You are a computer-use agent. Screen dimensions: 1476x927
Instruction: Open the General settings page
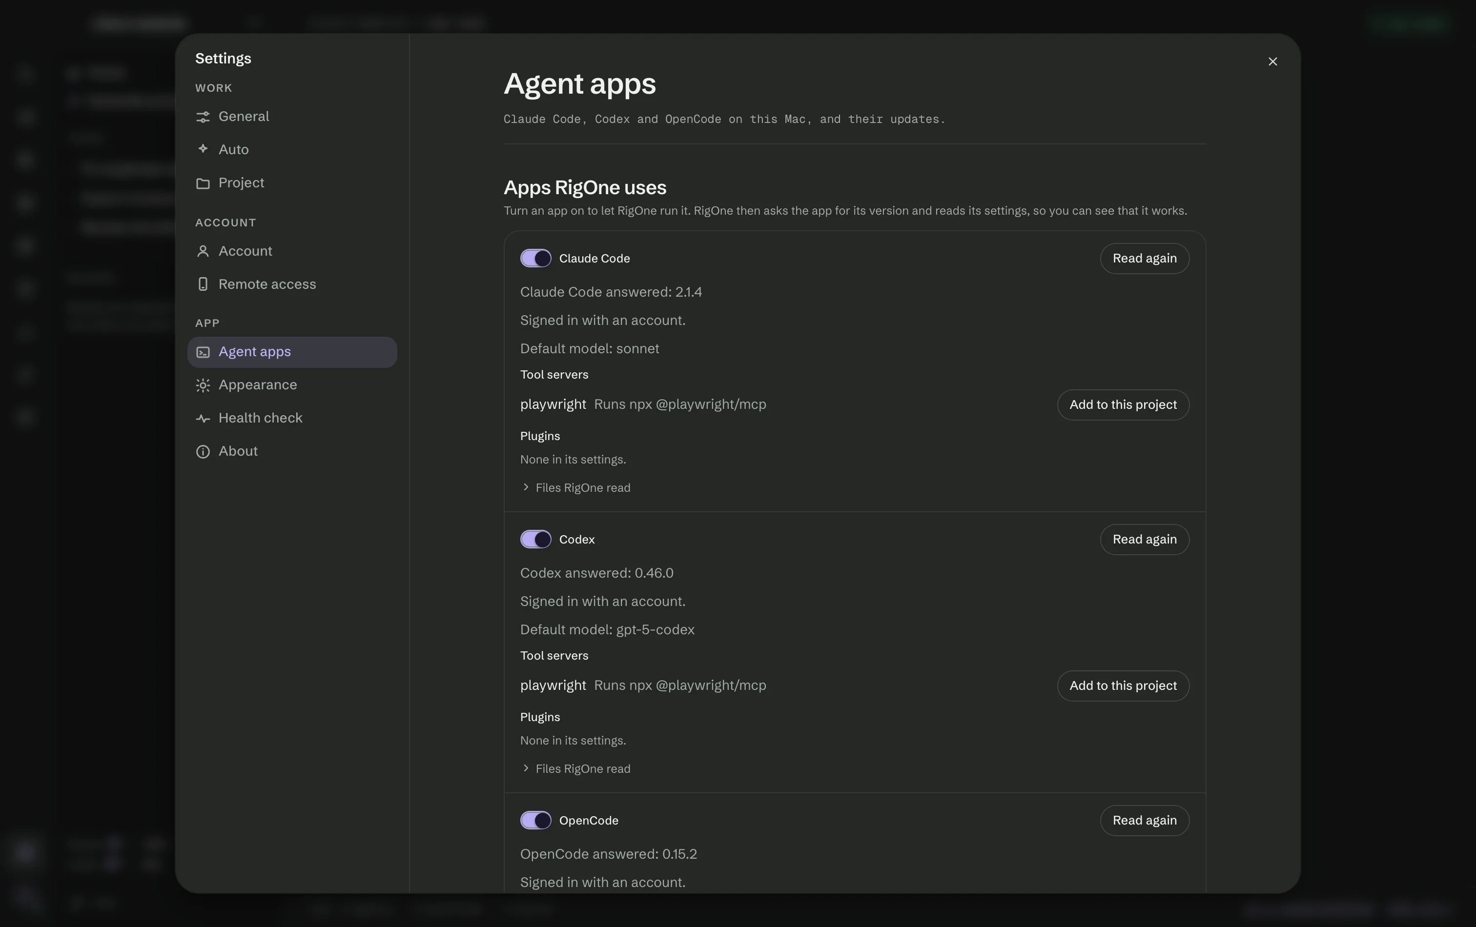[292, 117]
